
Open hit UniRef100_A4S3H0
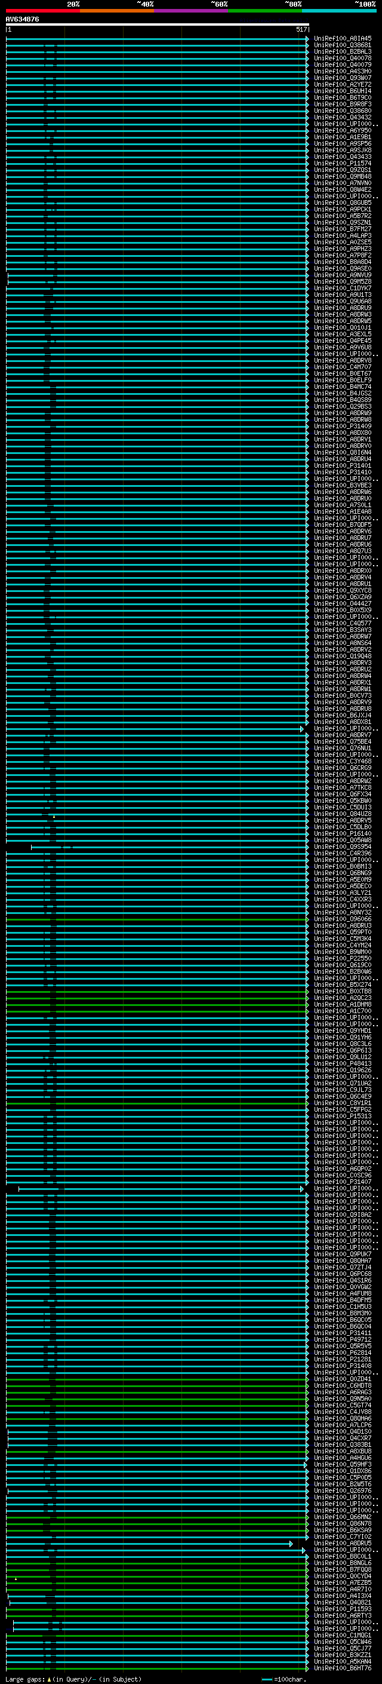[343, 71]
